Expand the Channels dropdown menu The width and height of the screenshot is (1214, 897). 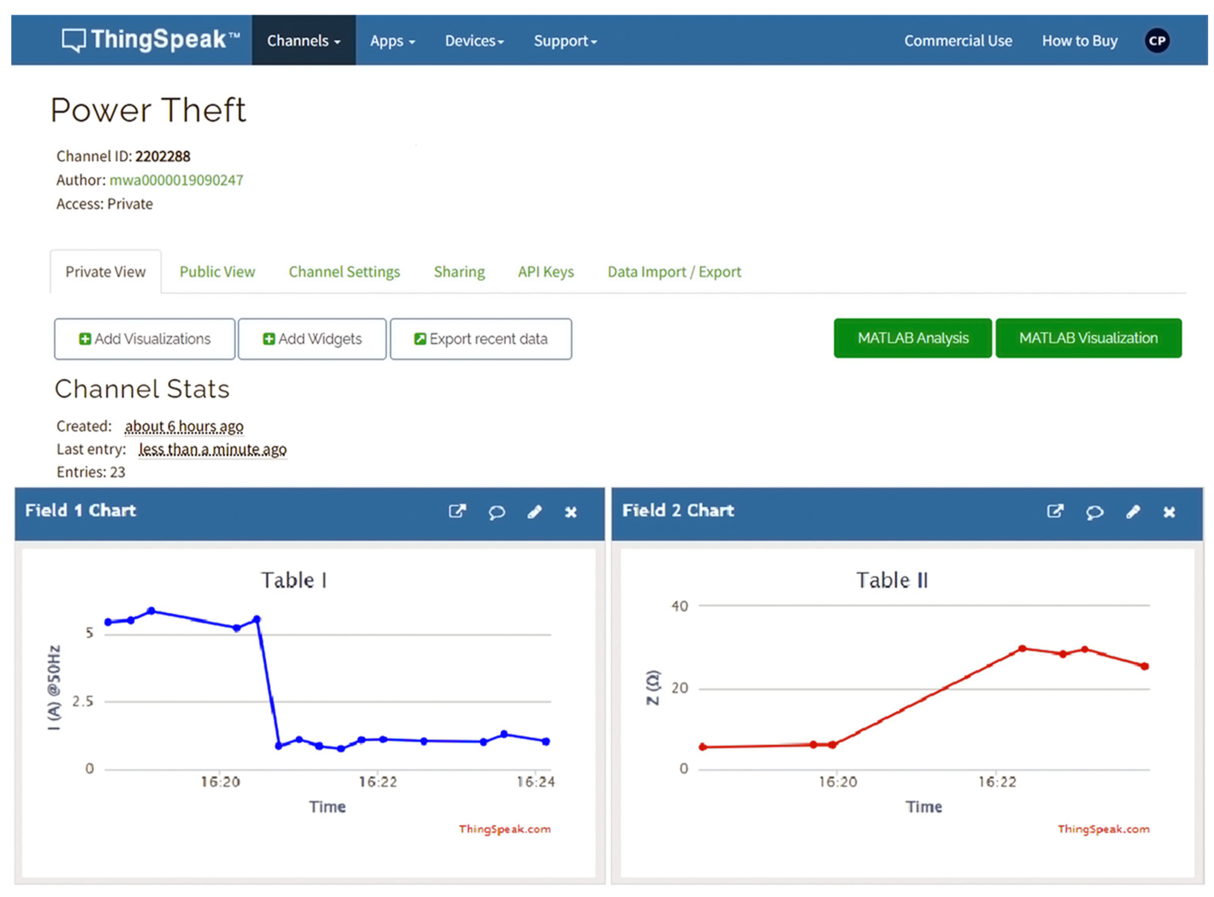click(303, 41)
